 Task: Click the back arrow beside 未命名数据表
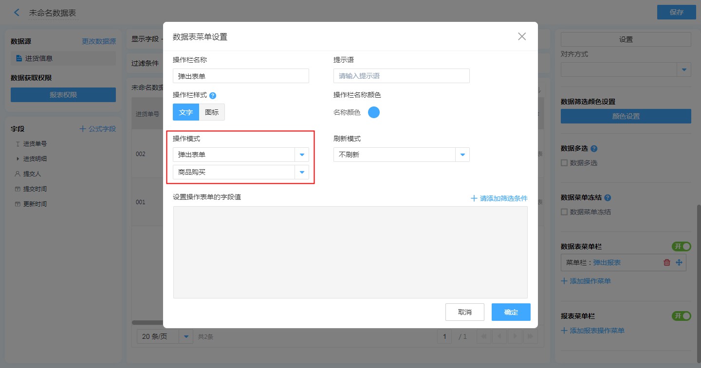pyautogui.click(x=17, y=13)
